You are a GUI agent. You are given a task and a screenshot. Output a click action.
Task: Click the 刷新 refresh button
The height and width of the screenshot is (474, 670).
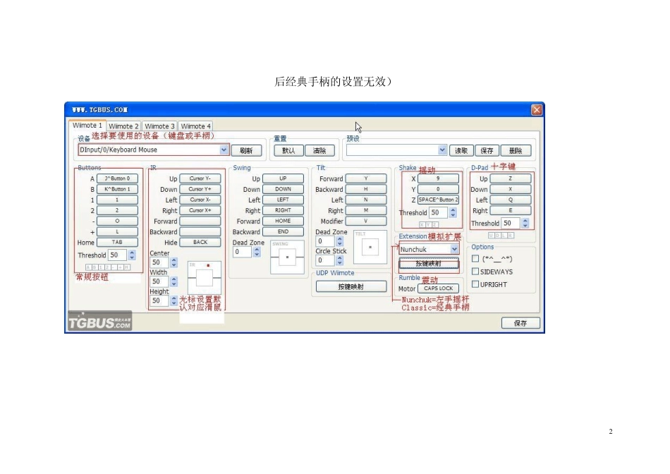pyautogui.click(x=246, y=150)
